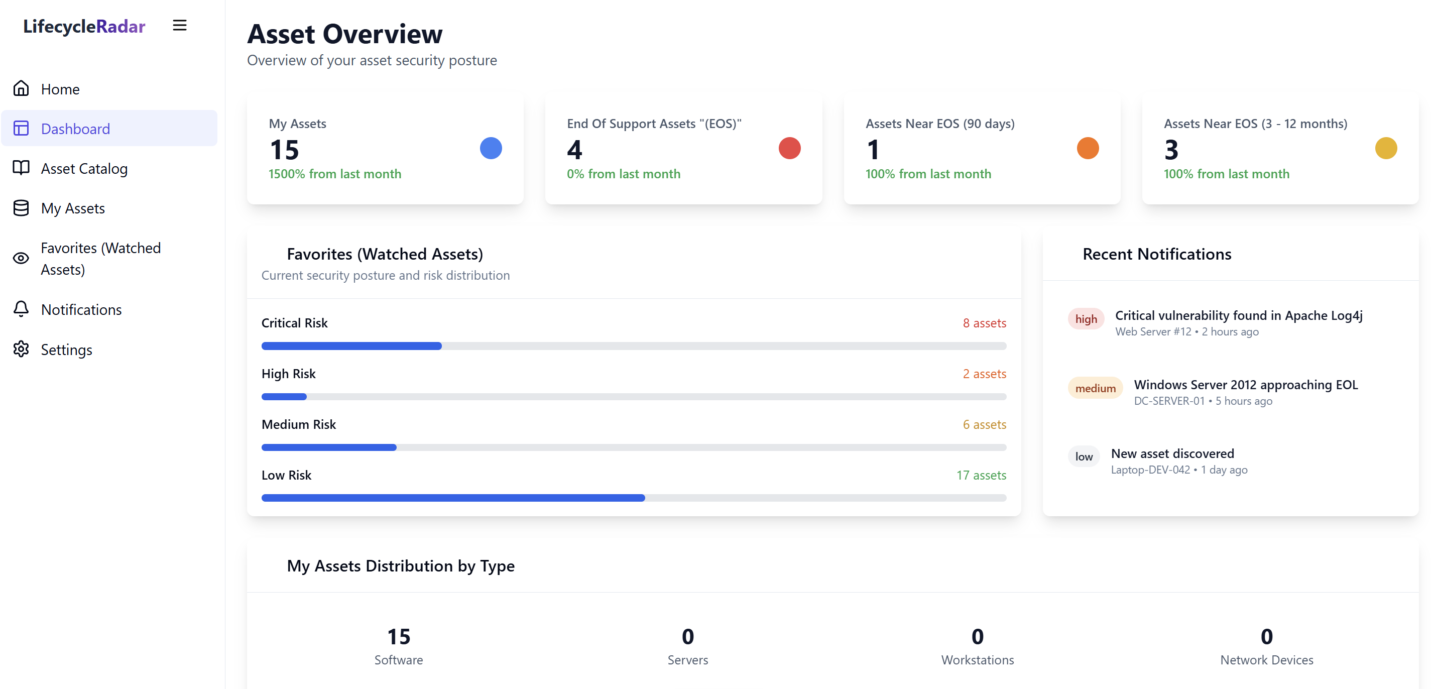Click '1500% from last month' text
This screenshot has width=1433, height=689.
334,174
